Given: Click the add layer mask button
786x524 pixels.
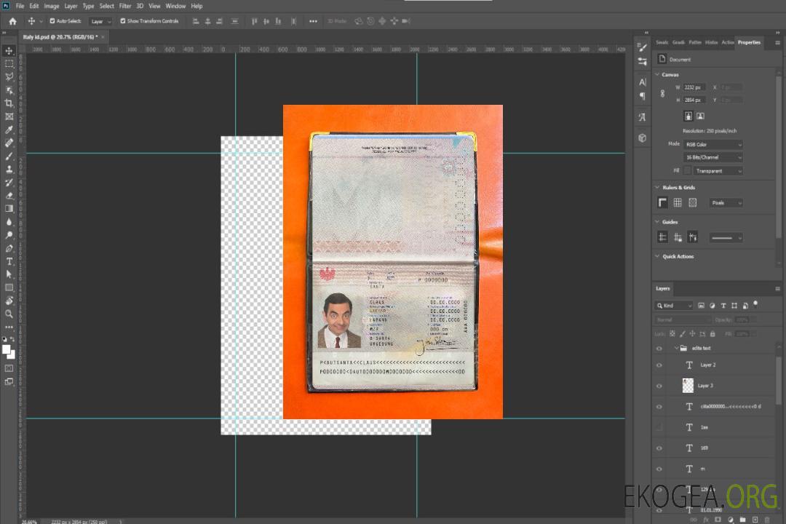Looking at the screenshot, I should pyautogui.click(x=718, y=520).
